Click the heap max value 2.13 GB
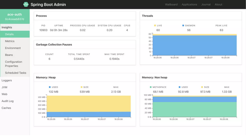The height and width of the screenshot is (136, 246). pos(116,92)
